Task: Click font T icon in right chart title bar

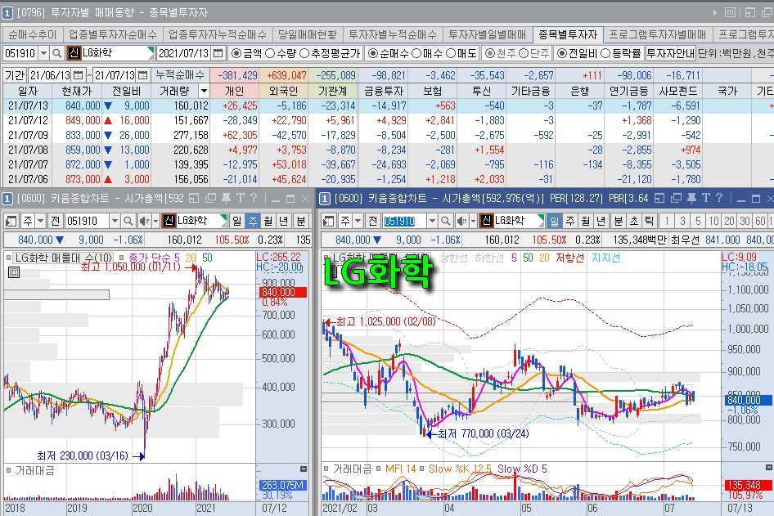Action: pos(706,199)
